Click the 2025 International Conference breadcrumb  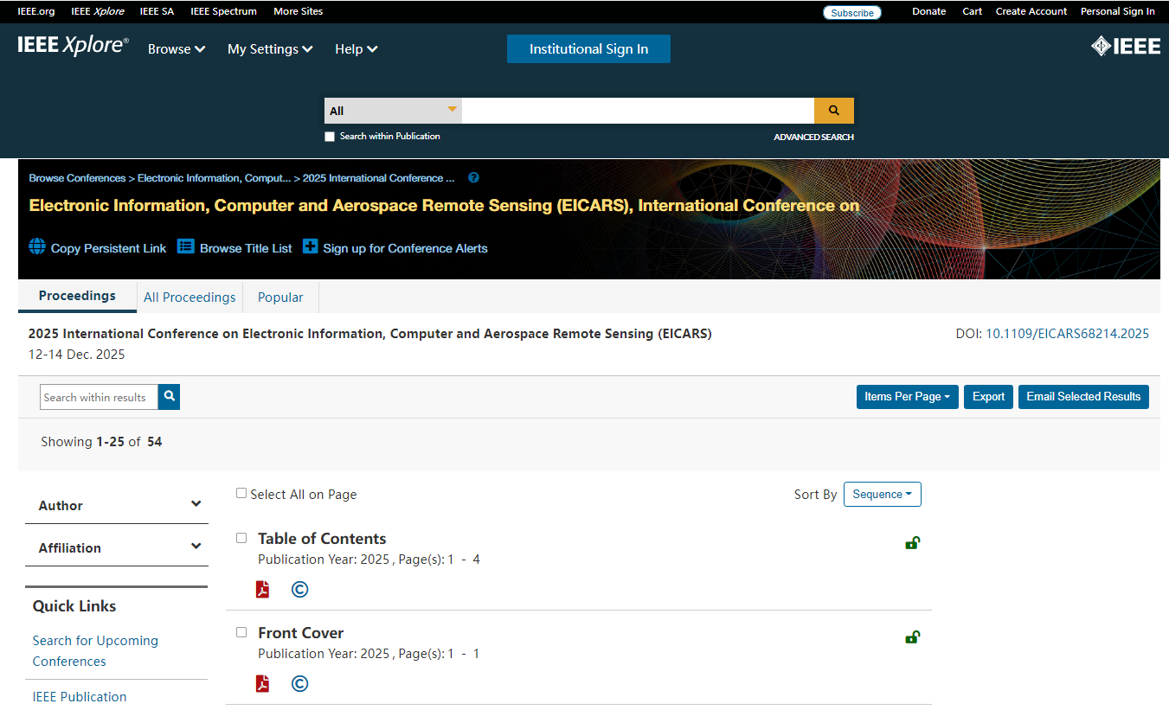(378, 178)
